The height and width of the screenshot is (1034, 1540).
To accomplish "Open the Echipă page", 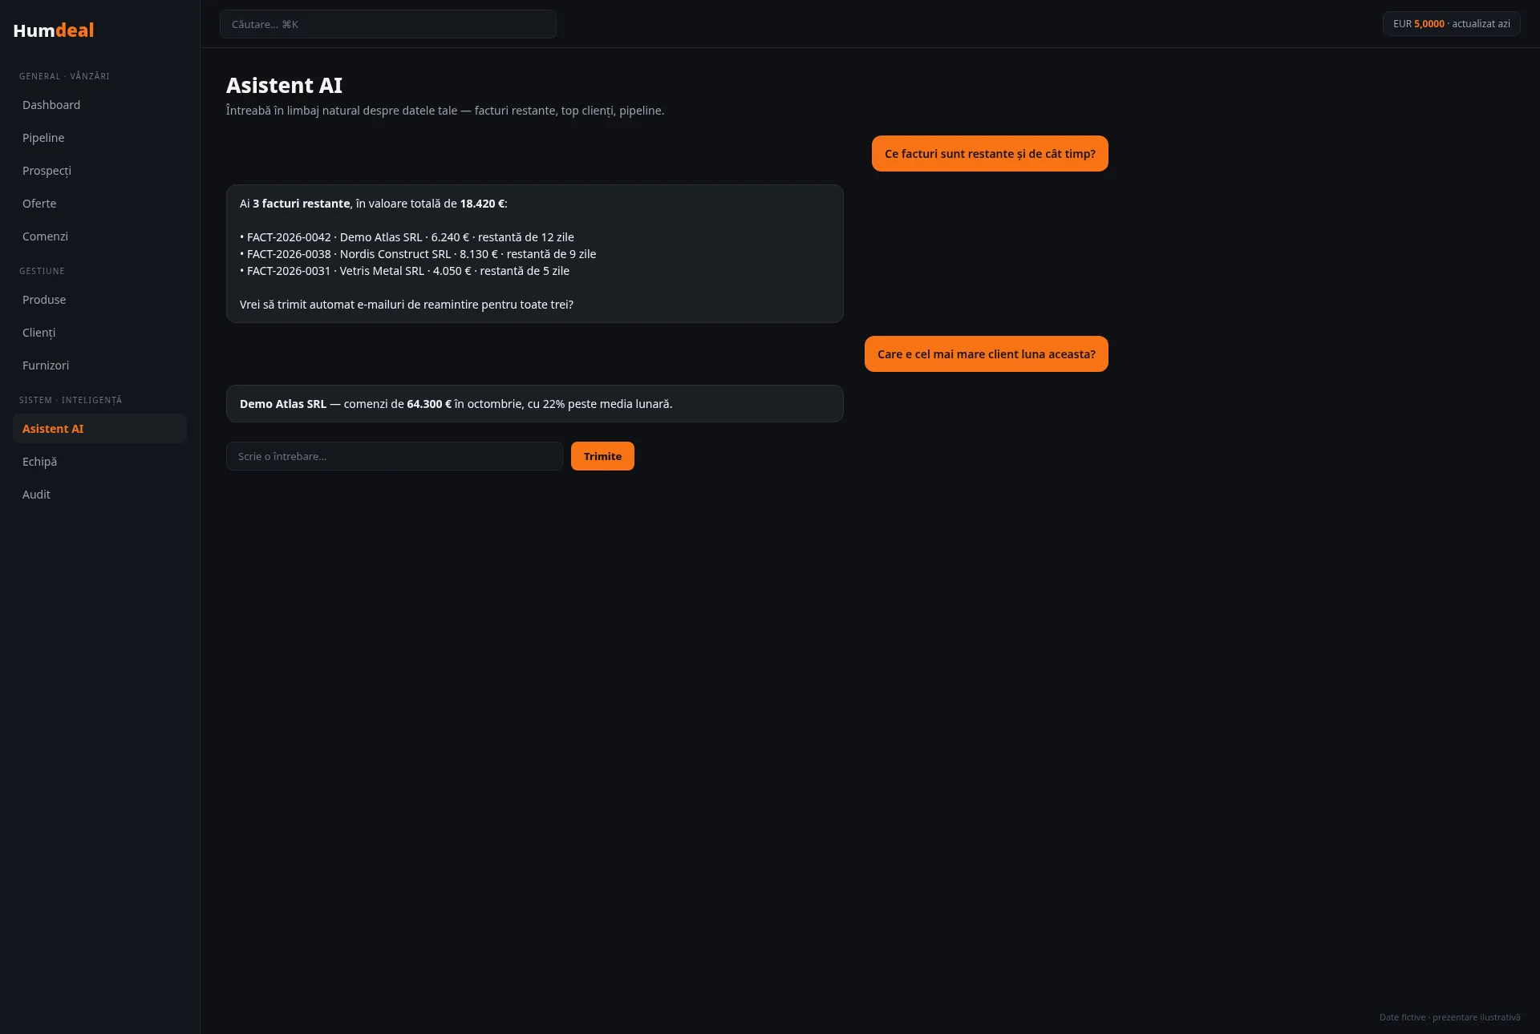I will tap(99, 462).
